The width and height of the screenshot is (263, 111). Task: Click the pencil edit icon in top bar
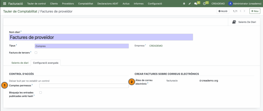[x=190, y=4]
